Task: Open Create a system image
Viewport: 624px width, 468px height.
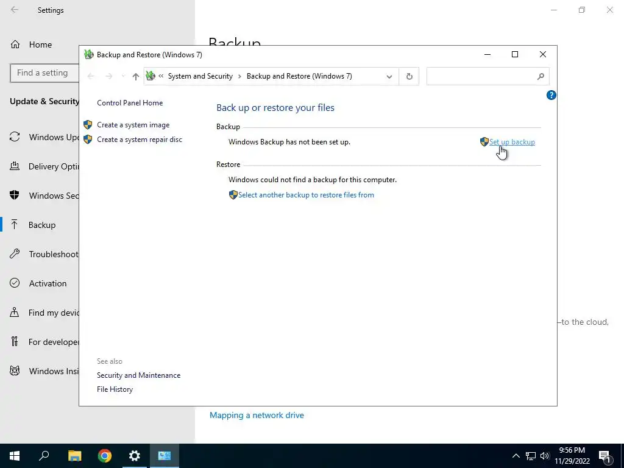Action: pyautogui.click(x=133, y=124)
